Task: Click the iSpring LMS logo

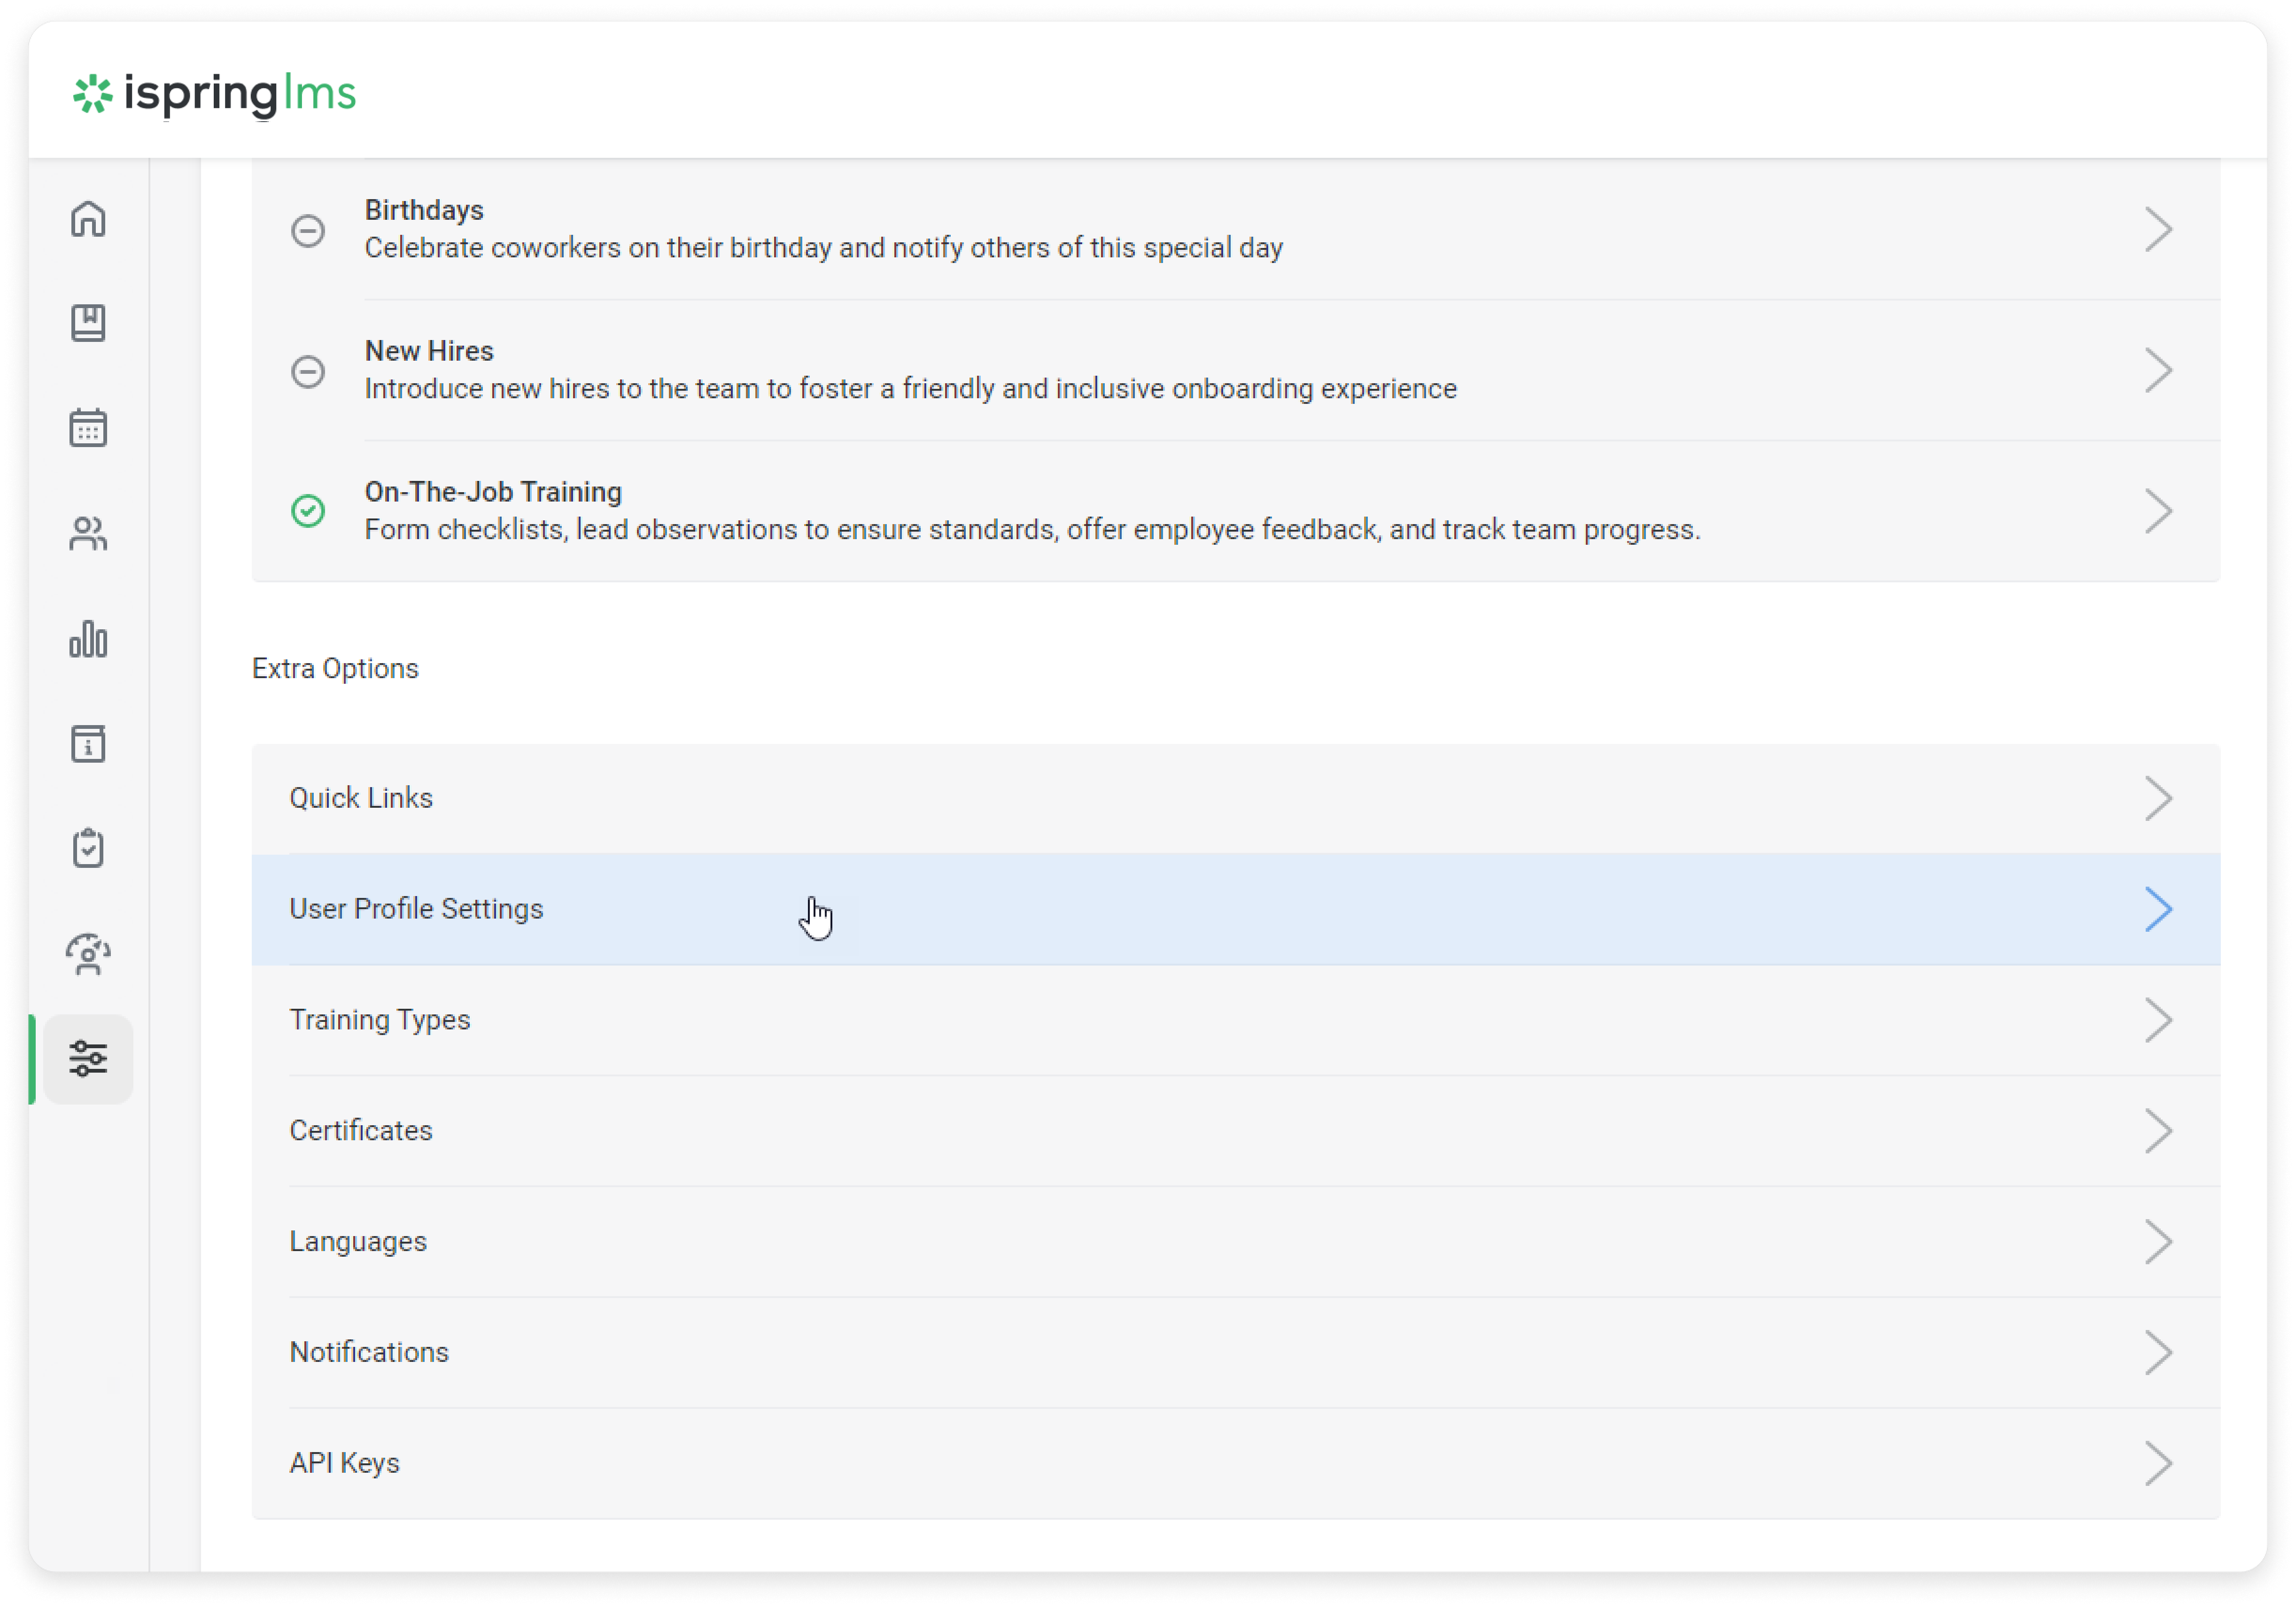Action: click(214, 93)
